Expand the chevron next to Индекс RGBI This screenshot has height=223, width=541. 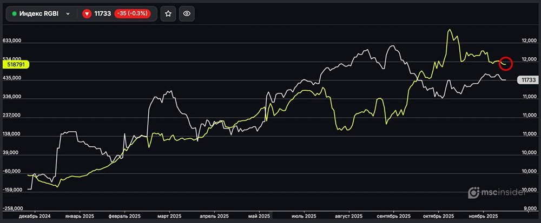coord(68,14)
